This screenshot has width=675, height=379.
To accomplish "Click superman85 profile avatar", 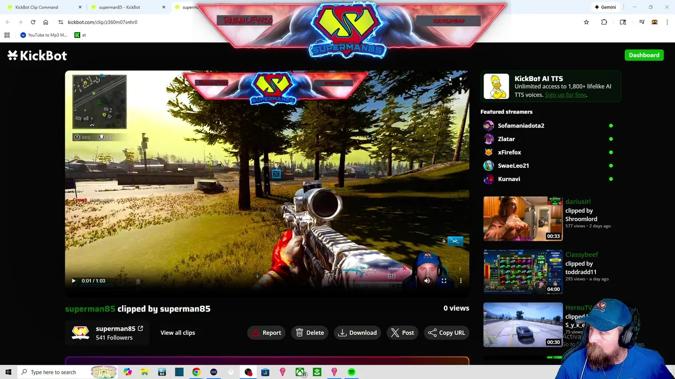I will click(x=80, y=333).
